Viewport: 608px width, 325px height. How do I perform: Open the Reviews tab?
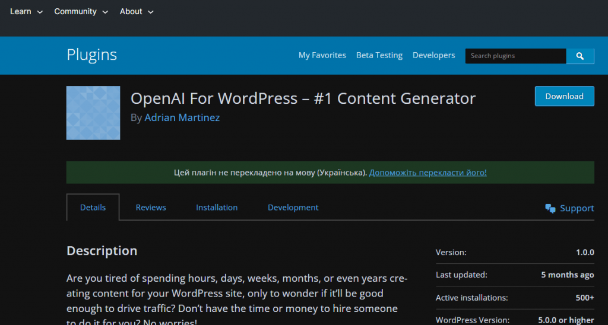point(151,208)
